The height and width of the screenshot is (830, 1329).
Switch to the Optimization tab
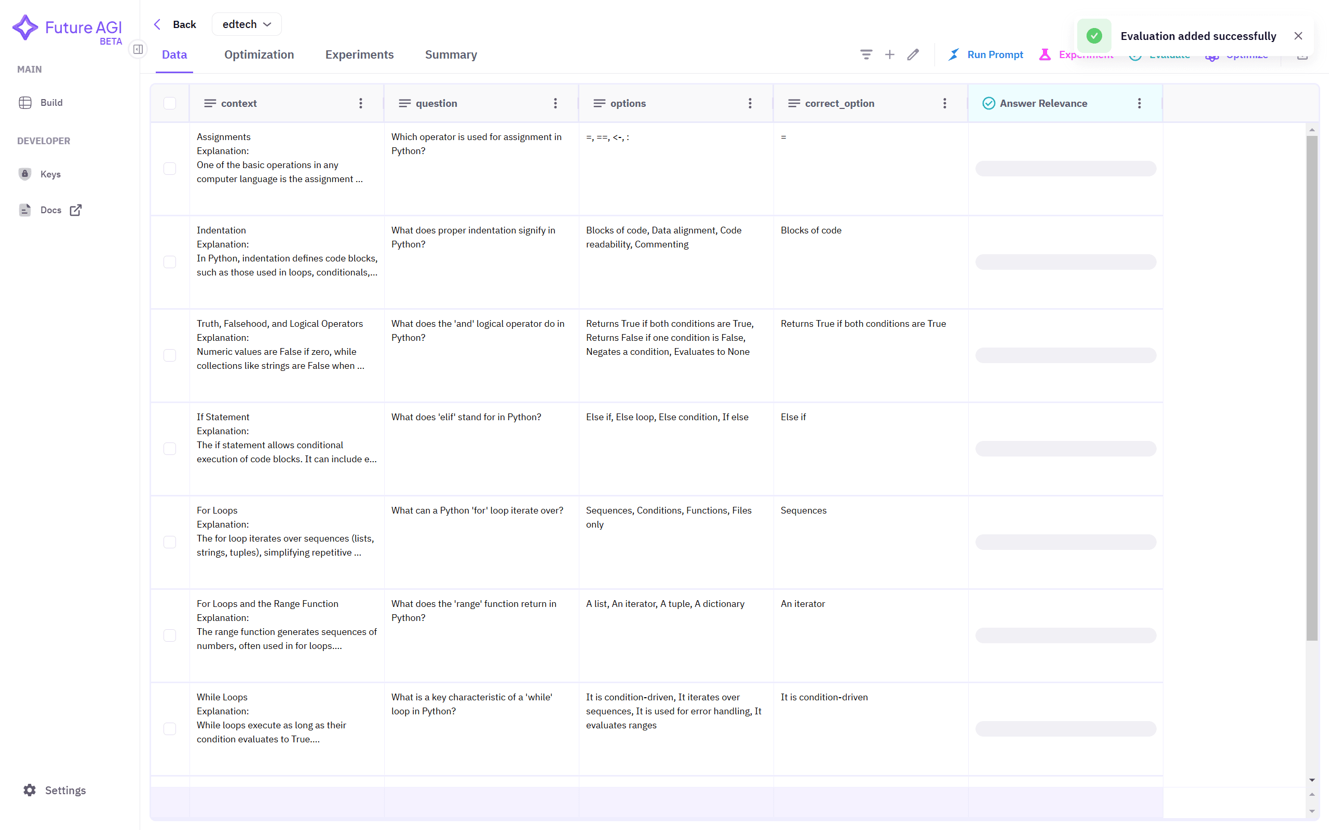point(259,54)
